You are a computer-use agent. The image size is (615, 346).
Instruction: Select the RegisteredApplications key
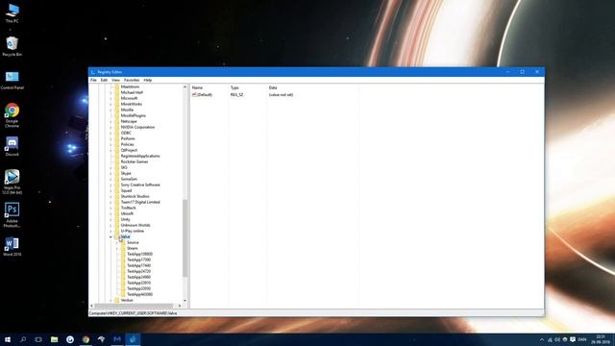click(140, 156)
